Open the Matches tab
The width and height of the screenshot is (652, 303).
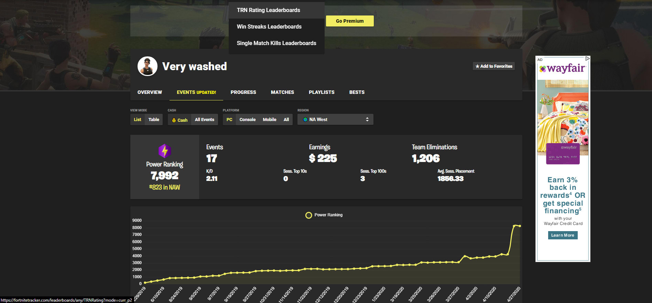282,92
